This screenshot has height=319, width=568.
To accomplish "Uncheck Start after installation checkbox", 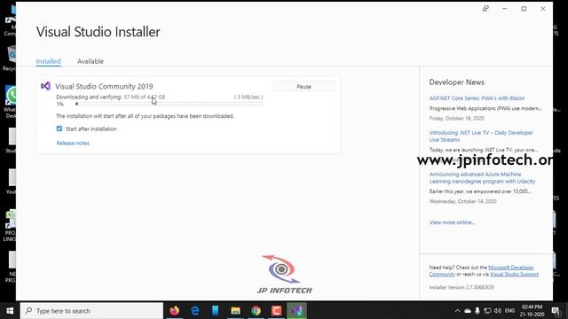I will [59, 128].
